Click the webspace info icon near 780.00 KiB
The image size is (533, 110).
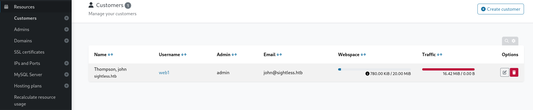click(367, 74)
